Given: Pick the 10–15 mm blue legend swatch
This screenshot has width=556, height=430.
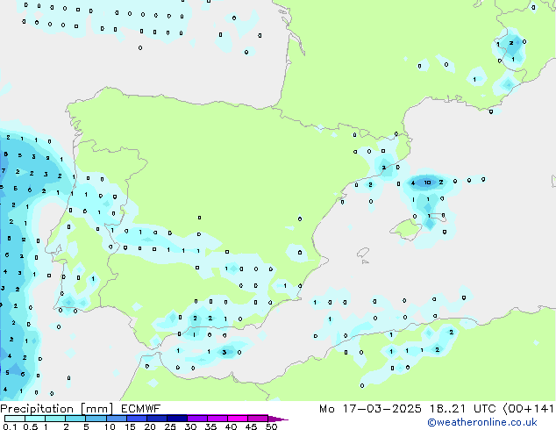Looking at the screenshot, I should 116,419.
